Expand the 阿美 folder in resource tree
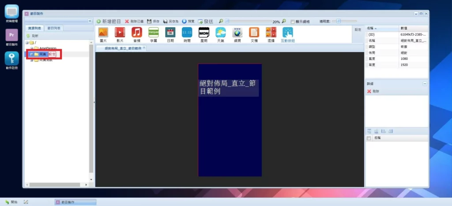Screen dimensions: 452x206 [31, 54]
